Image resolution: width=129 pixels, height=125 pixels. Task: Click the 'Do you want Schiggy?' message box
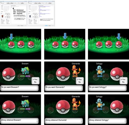pos(107,88)
